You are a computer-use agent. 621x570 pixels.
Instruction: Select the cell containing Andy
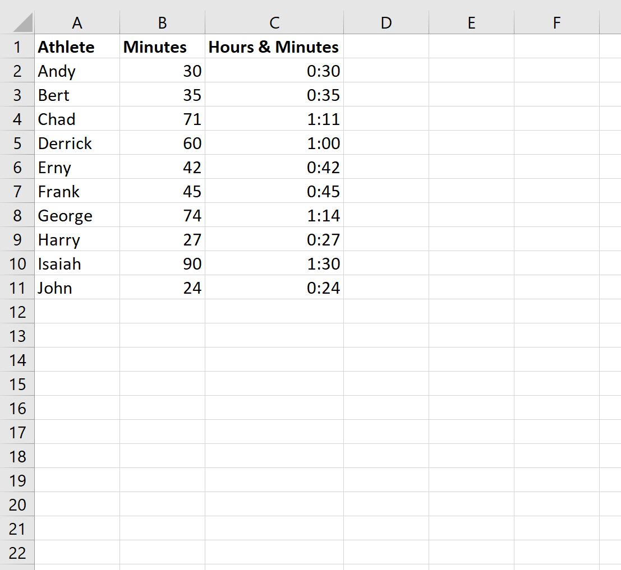[x=77, y=71]
